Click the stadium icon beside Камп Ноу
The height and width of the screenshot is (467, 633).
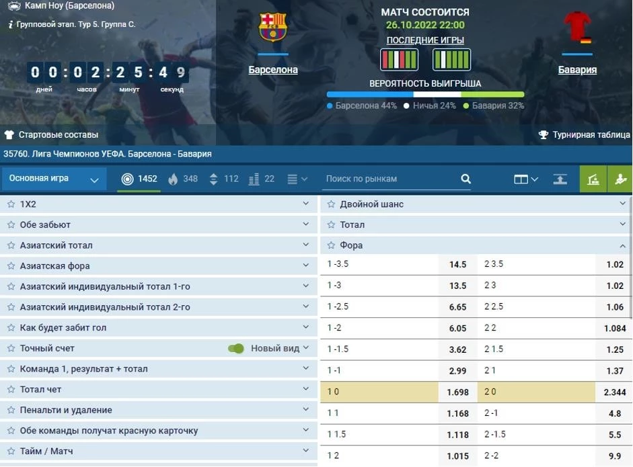[x=14, y=6]
